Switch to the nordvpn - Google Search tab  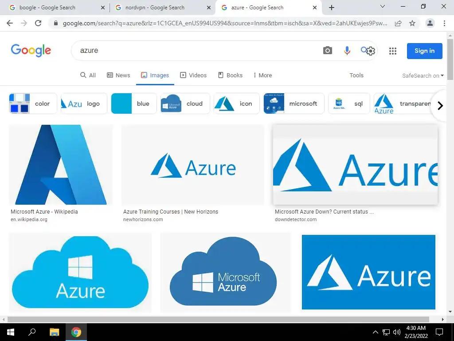tap(162, 8)
